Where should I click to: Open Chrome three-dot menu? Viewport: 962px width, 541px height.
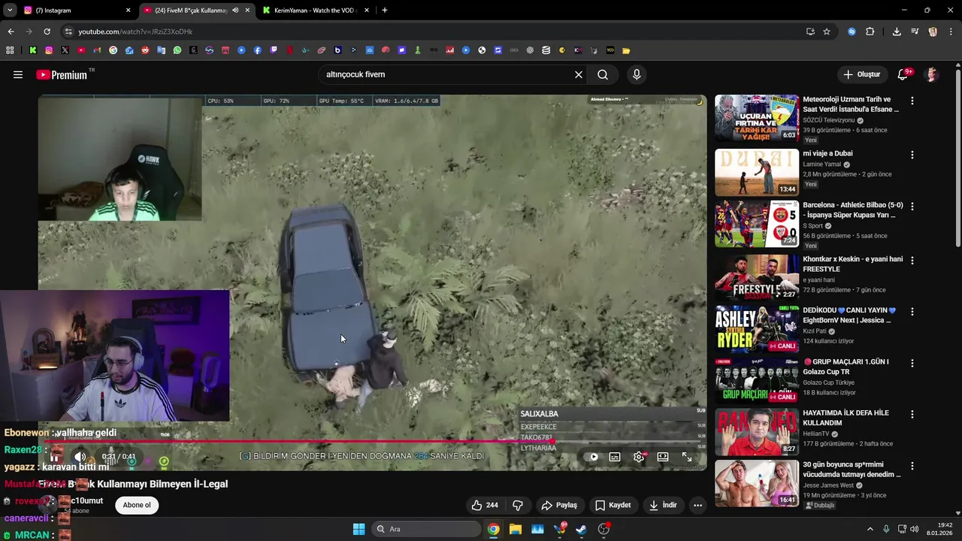point(951,32)
